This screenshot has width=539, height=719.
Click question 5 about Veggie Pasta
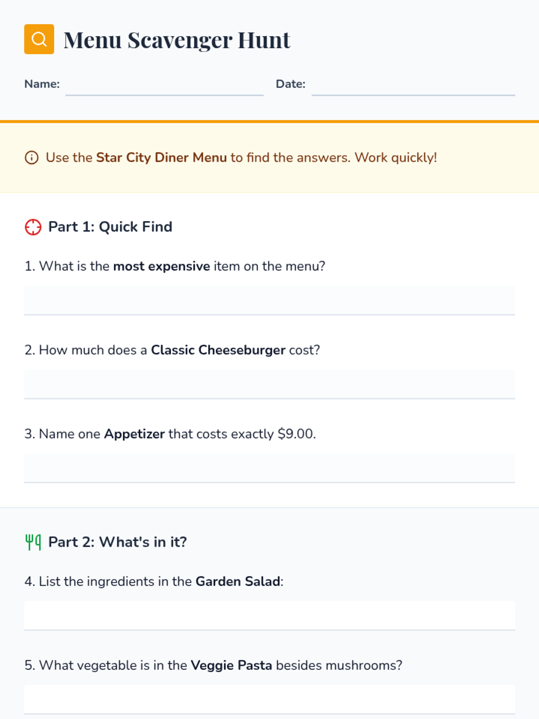(213, 666)
